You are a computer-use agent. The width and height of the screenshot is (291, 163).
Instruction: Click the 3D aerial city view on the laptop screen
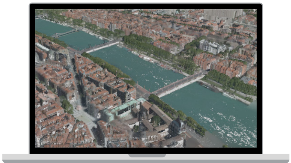146,78
